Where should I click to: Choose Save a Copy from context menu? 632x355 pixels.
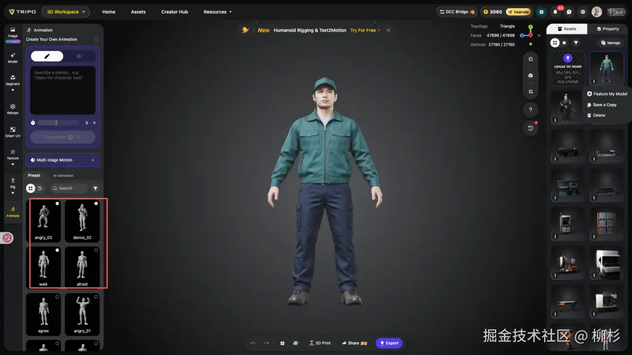pos(602,105)
